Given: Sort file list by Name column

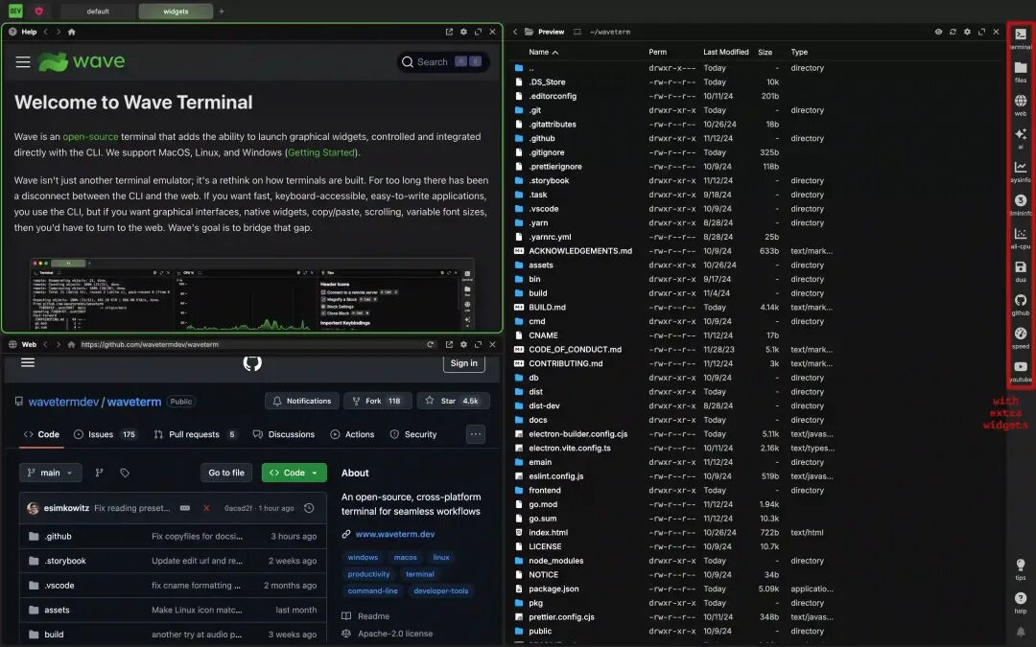Looking at the screenshot, I should (543, 52).
